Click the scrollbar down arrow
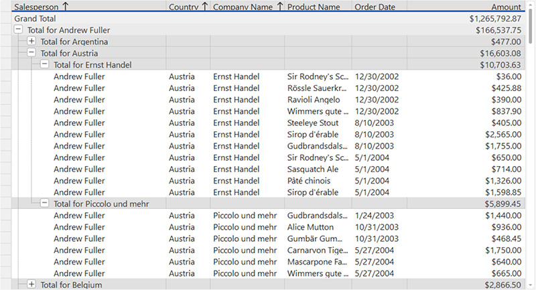Screen dimensions: 536x290 (x=531, y=285)
